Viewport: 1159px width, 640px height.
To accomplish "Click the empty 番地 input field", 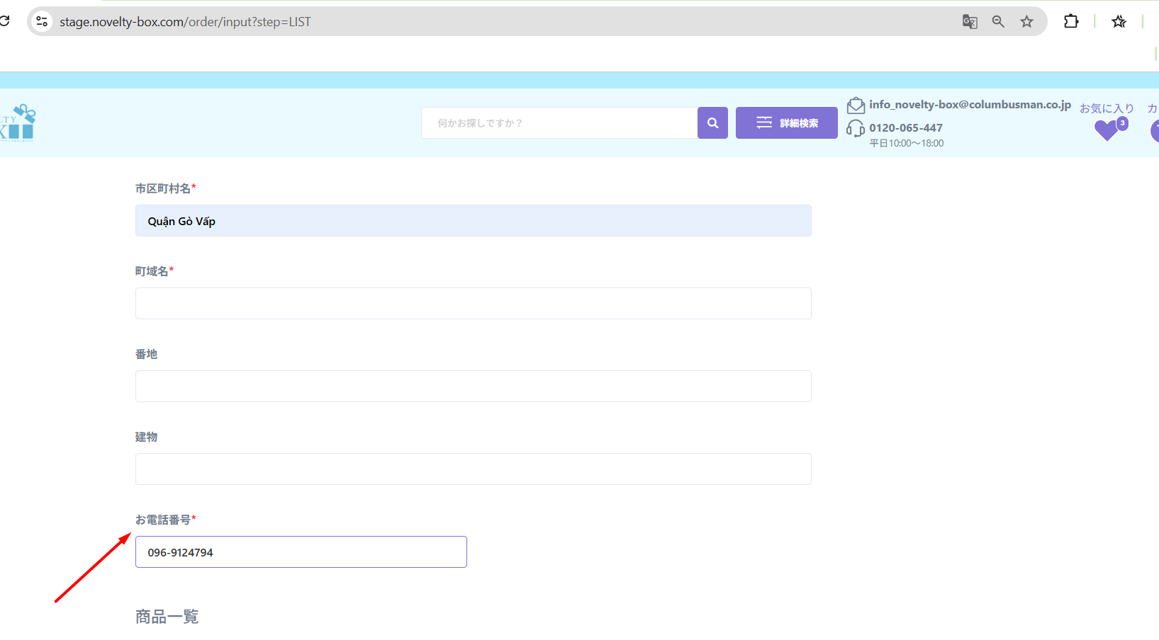I will (473, 387).
